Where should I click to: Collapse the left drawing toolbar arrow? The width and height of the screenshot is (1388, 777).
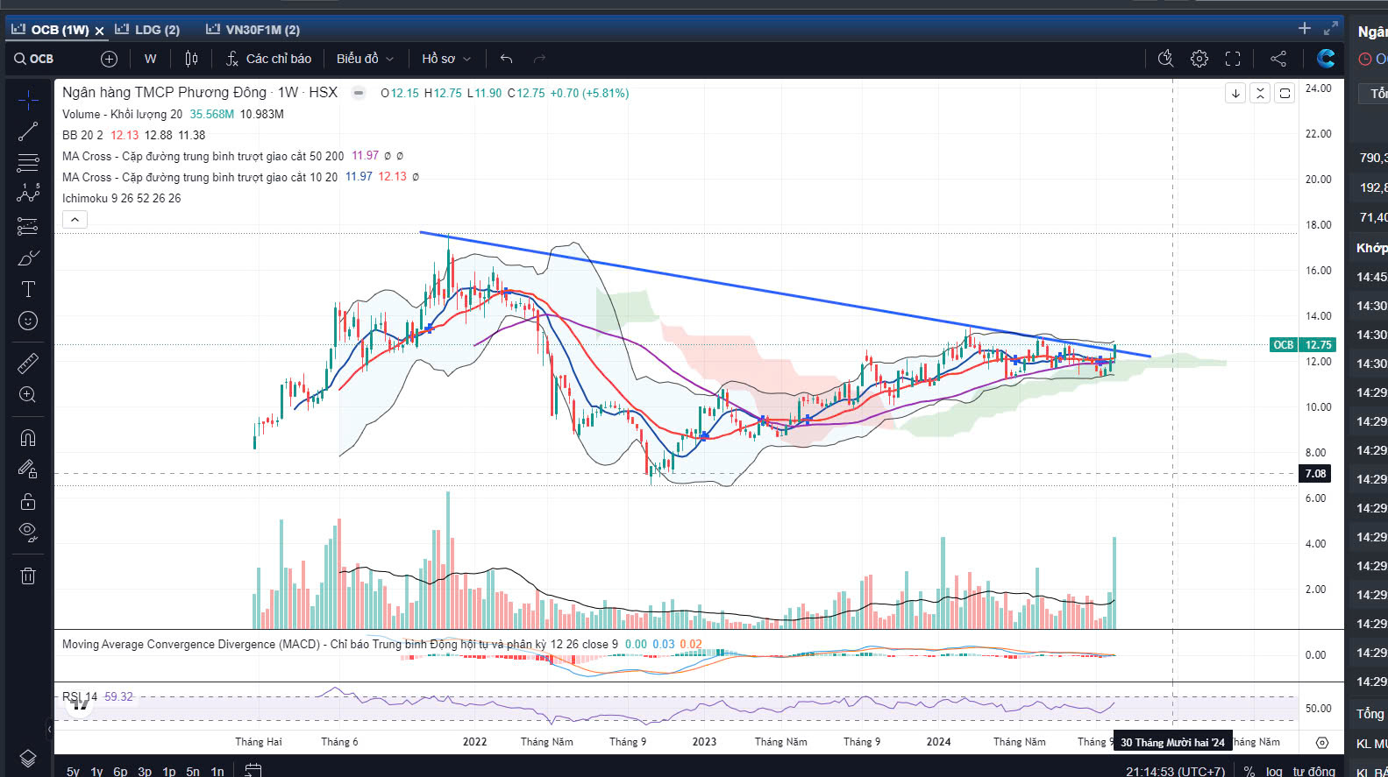(49, 729)
